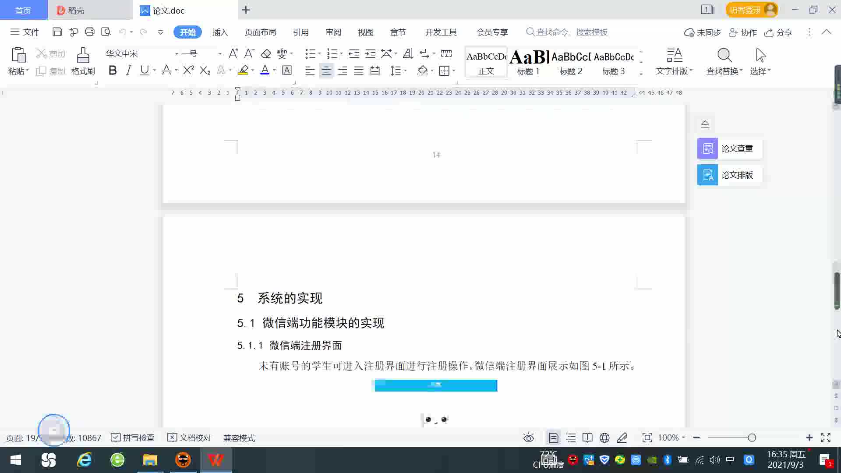
Task: Click the superscript icon
Action: click(x=188, y=71)
